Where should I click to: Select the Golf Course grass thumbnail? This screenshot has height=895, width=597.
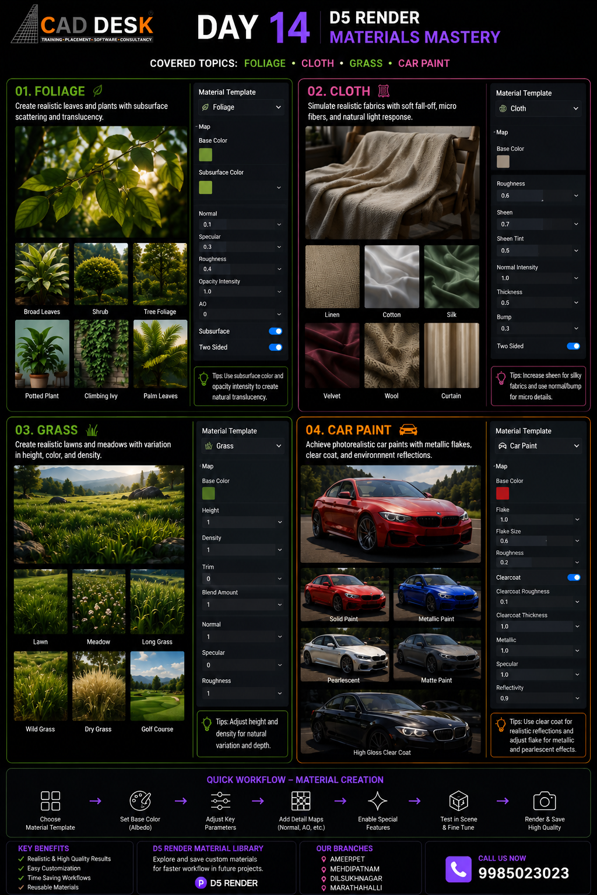coord(157,686)
